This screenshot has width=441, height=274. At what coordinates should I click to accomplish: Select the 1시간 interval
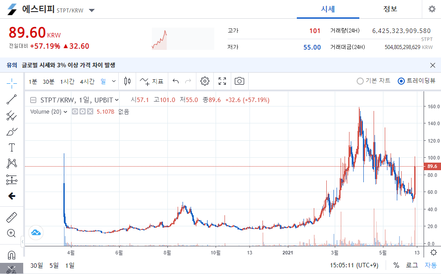tap(67, 82)
